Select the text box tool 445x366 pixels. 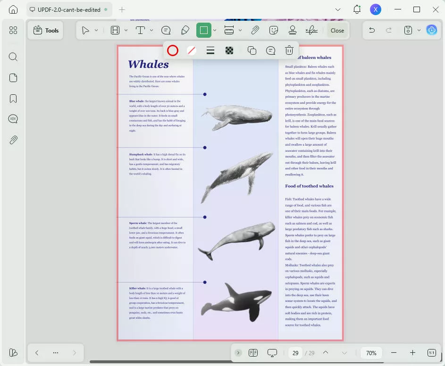140,30
